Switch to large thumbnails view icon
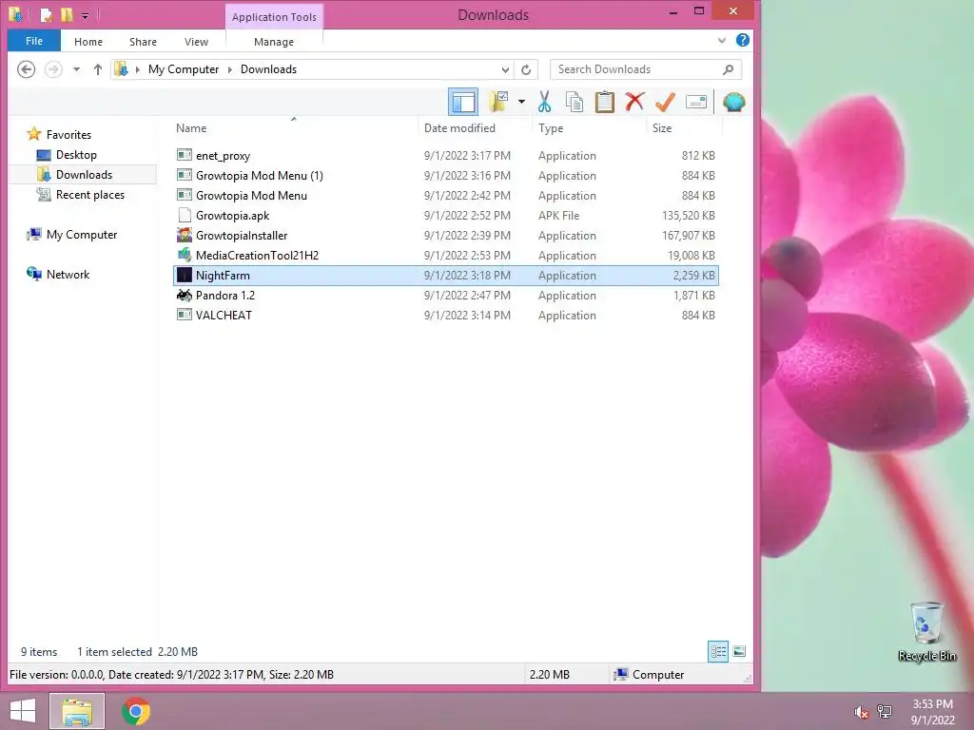 click(x=738, y=651)
